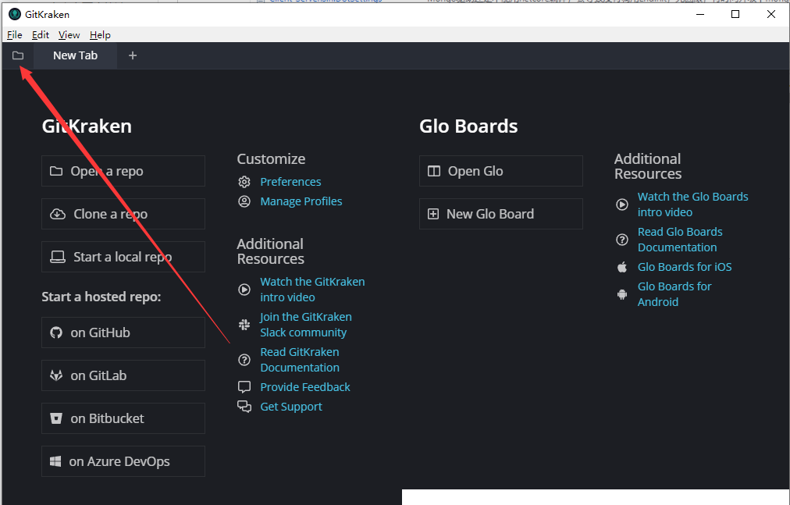The height and width of the screenshot is (505, 790).
Task: Click the folder icon in the tab bar
Action: [x=17, y=55]
